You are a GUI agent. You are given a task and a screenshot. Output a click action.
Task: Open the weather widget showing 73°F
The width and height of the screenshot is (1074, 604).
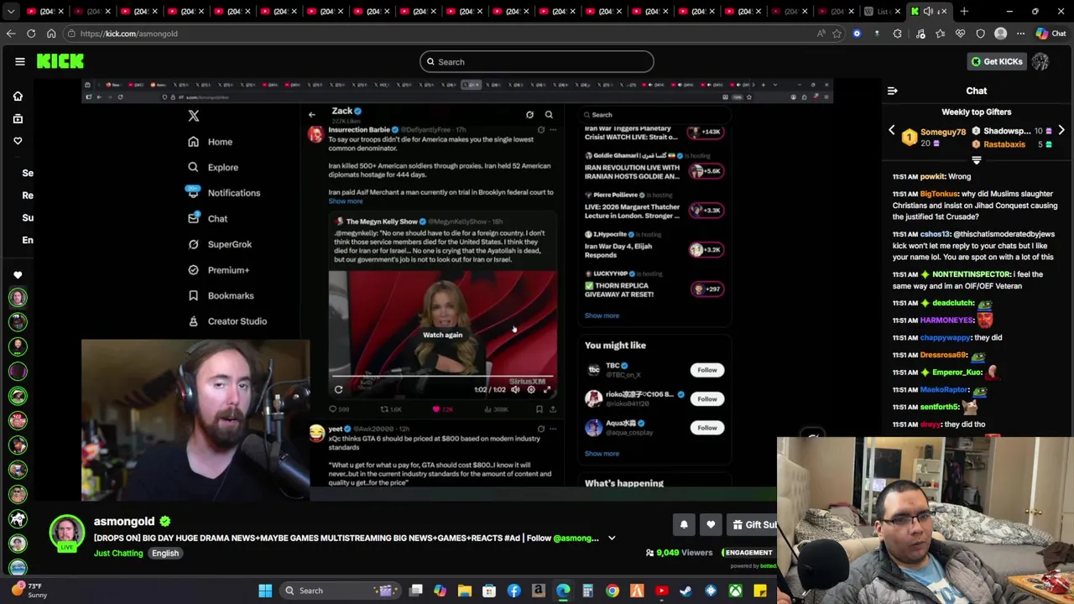click(31, 591)
